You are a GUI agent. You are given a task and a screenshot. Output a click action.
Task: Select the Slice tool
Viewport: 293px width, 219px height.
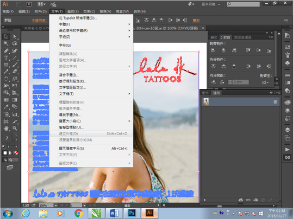click(x=15, y=121)
